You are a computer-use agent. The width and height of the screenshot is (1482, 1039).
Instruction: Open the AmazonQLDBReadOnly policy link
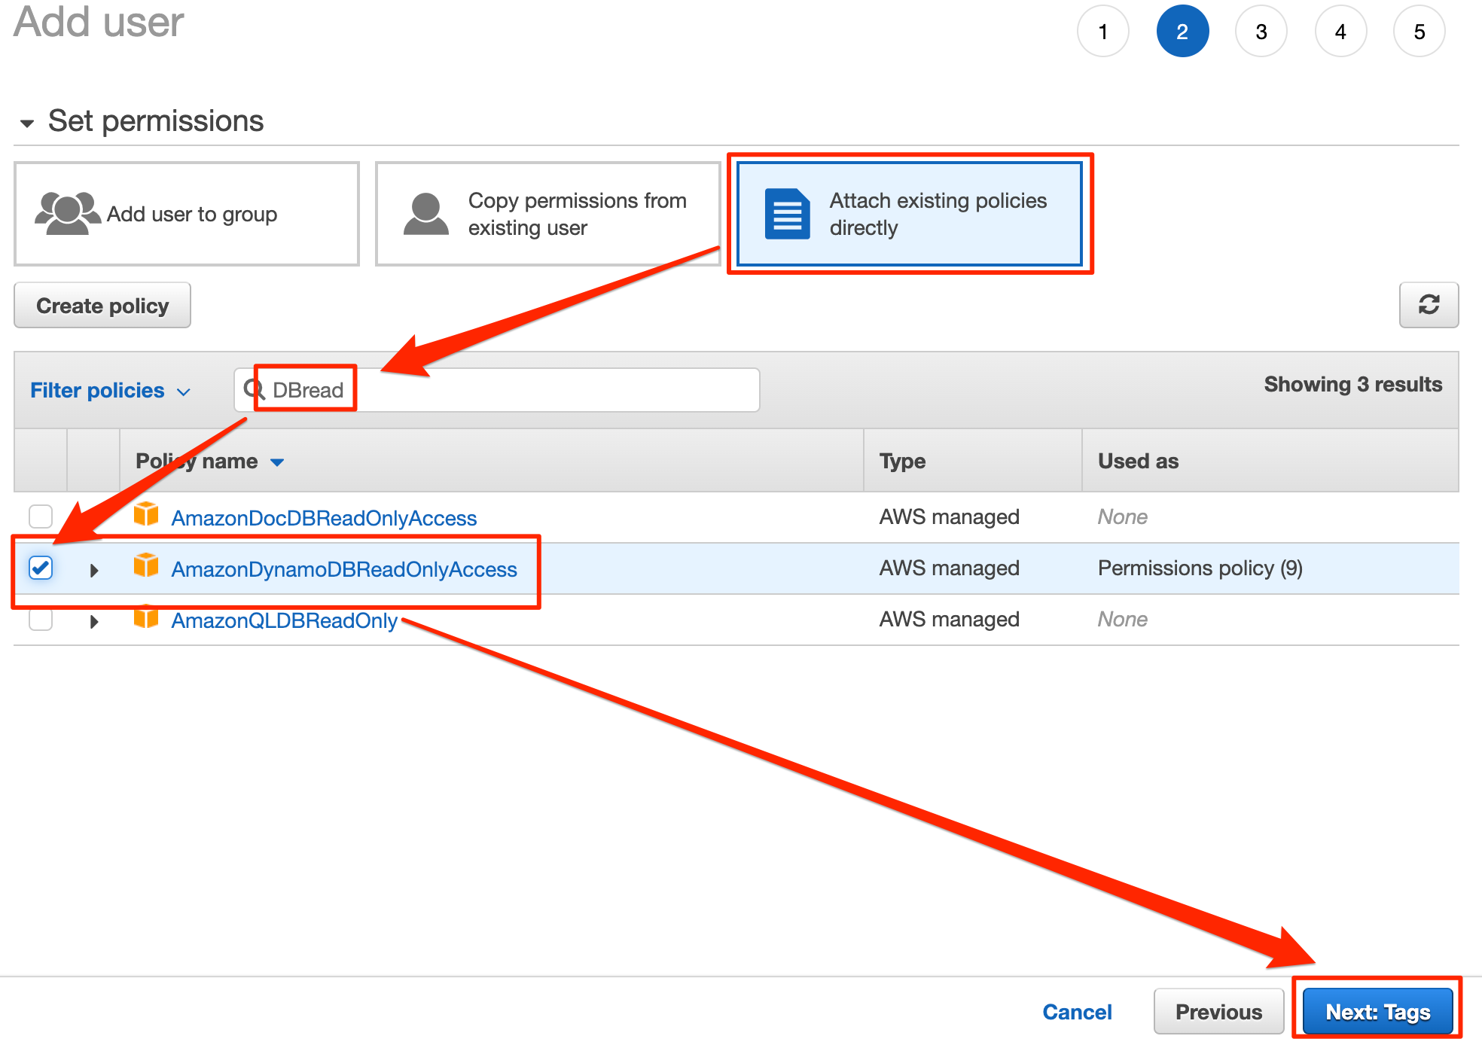(x=285, y=620)
